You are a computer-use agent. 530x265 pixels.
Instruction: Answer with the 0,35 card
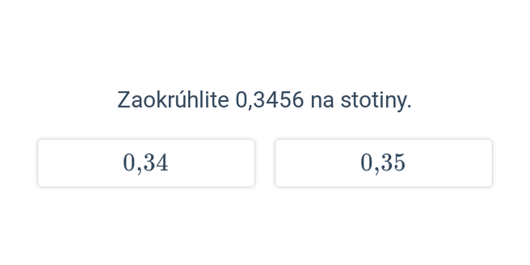[384, 163]
